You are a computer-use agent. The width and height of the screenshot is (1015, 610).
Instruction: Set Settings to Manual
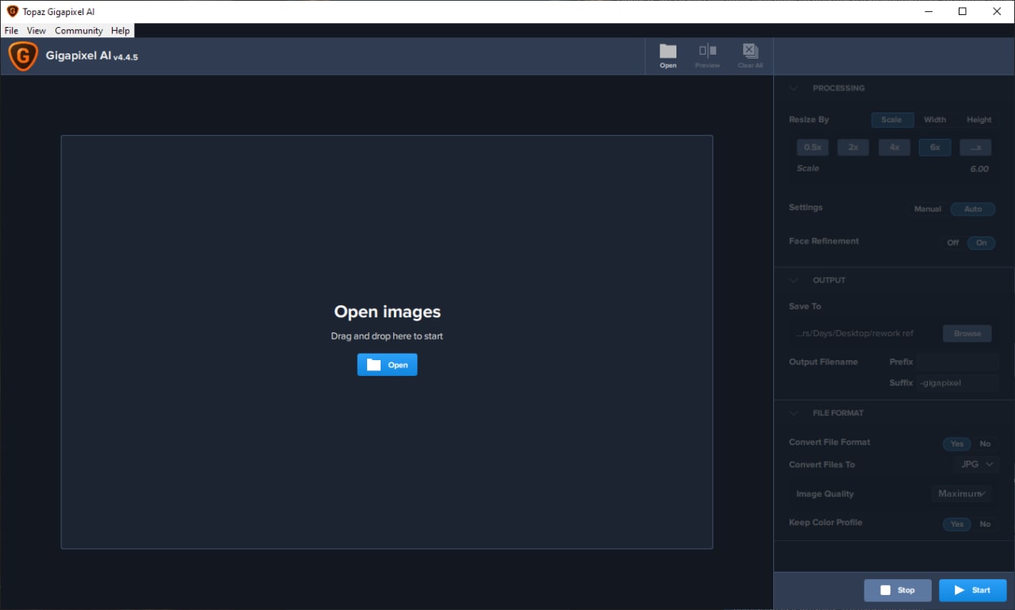coord(927,209)
